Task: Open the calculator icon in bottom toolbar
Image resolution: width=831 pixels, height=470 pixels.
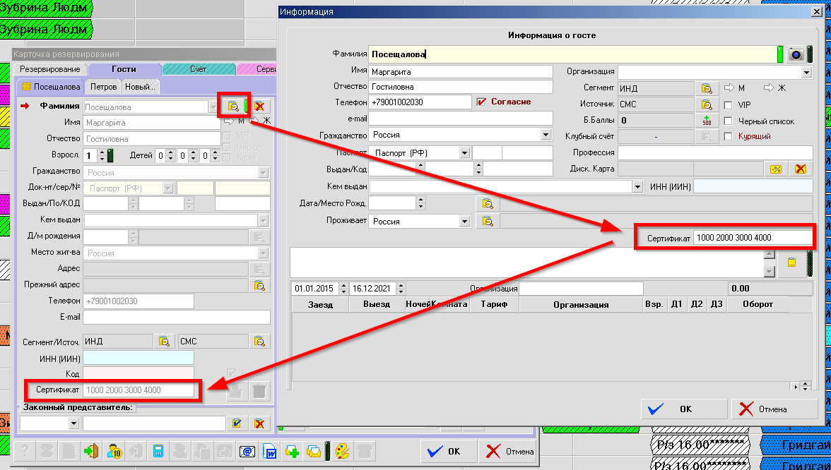Action: [159, 451]
